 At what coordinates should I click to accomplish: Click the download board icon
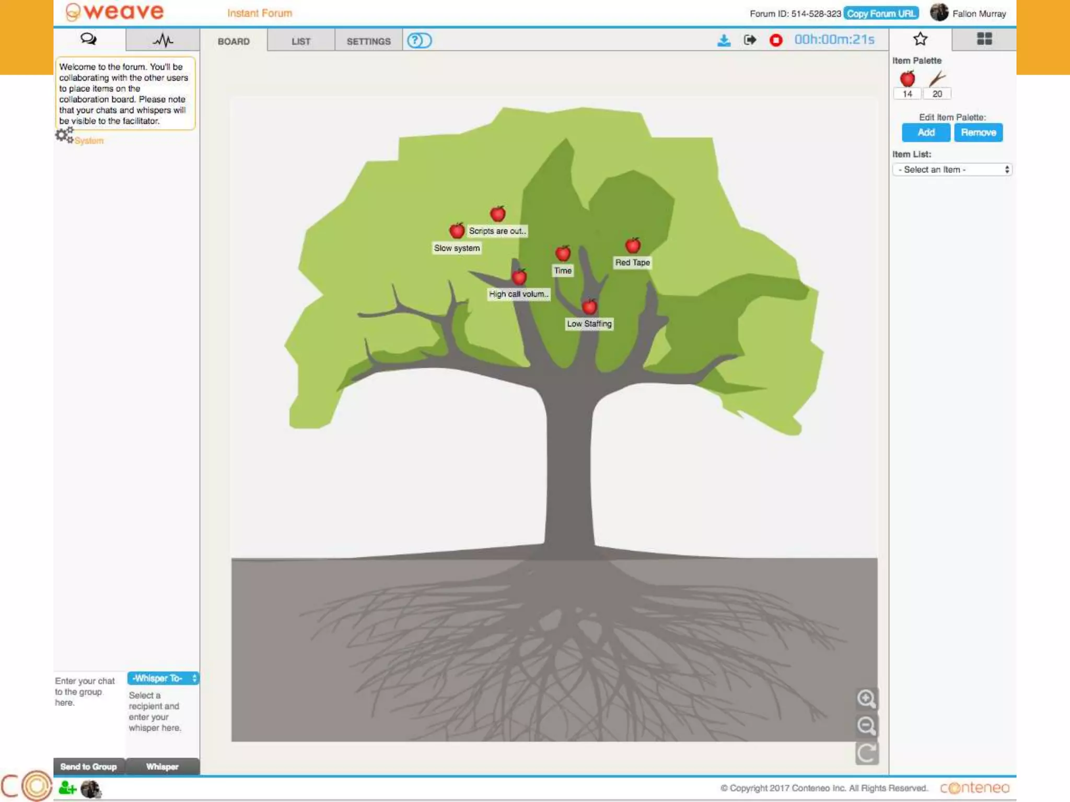pyautogui.click(x=724, y=40)
